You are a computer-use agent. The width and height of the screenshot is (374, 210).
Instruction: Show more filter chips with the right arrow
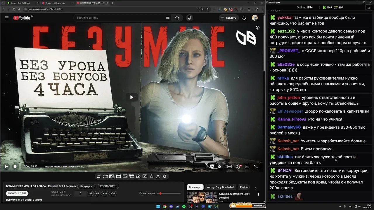pos(256,188)
